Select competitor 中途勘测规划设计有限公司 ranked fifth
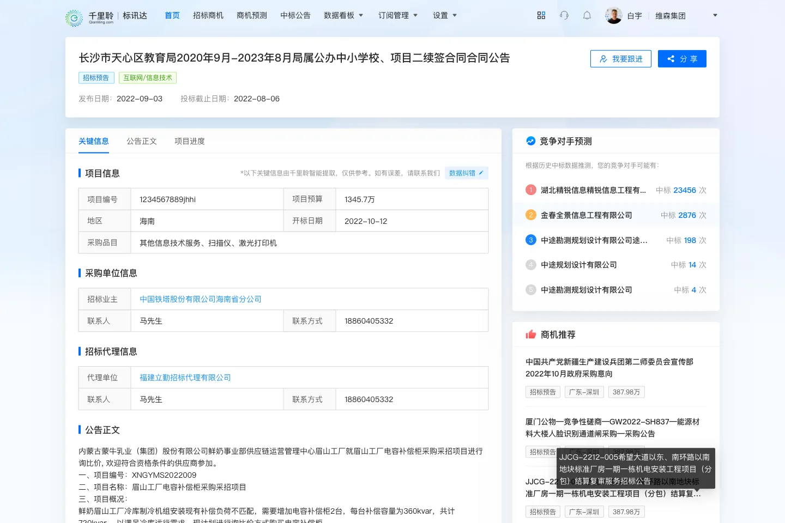The image size is (785, 523). coord(587,290)
